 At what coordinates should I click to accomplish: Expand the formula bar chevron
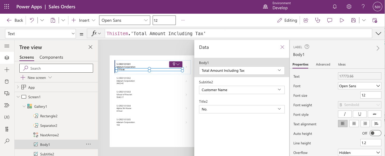coord(379,33)
